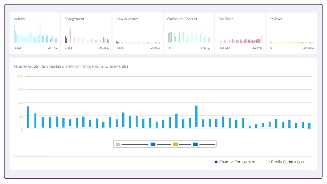Click the tallest bar in Channel Activity chart

tap(197, 116)
